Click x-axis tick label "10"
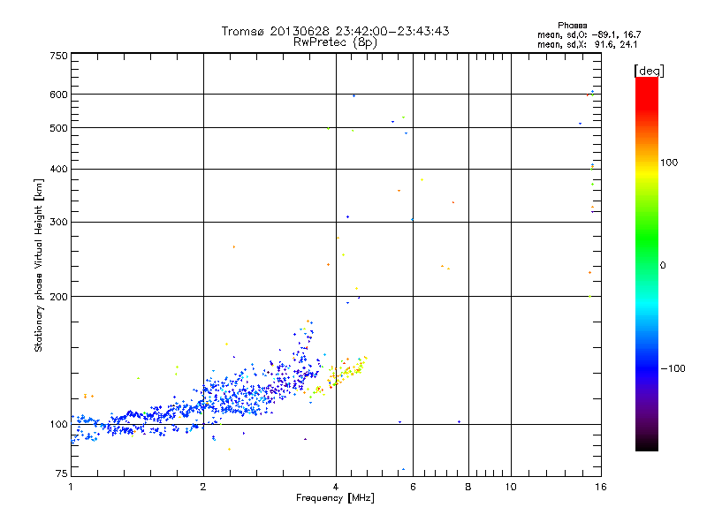Viewport: 707px width, 530px height. [x=511, y=487]
